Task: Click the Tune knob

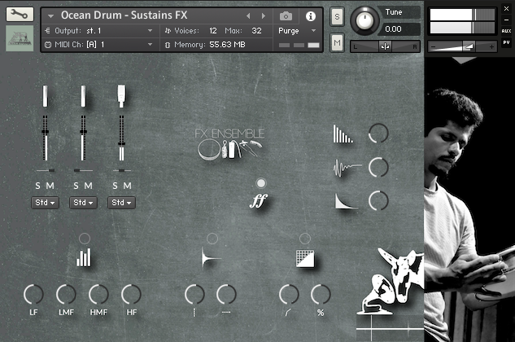Action: 364,21
